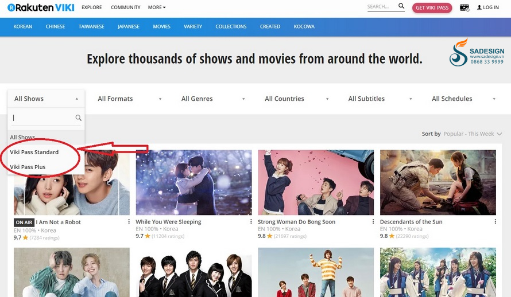Viewport: 511px width, 297px height.
Task: Click the 9.8 rating with 21697 ratings
Action: point(282,236)
